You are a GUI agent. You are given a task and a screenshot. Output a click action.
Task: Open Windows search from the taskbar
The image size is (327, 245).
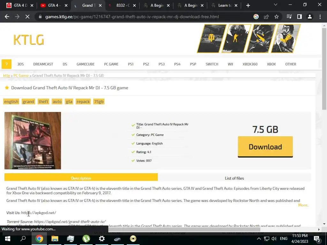[23, 239]
